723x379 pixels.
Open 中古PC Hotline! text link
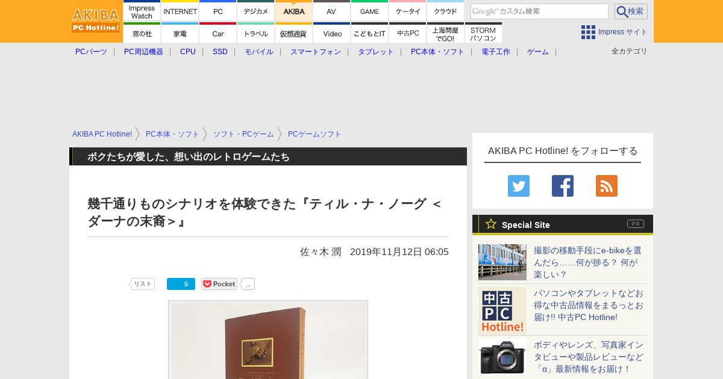click(589, 305)
